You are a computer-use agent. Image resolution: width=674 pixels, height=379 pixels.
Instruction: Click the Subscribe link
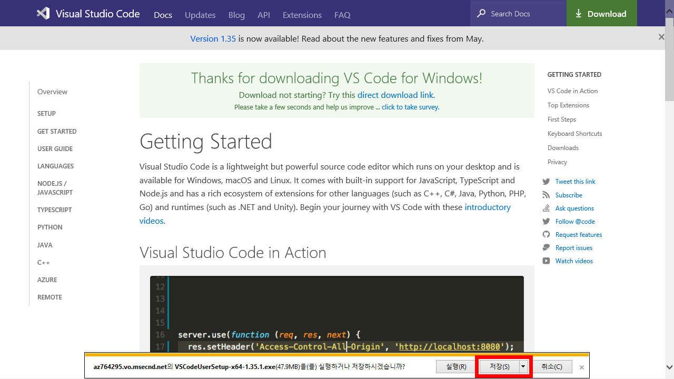[x=569, y=195]
